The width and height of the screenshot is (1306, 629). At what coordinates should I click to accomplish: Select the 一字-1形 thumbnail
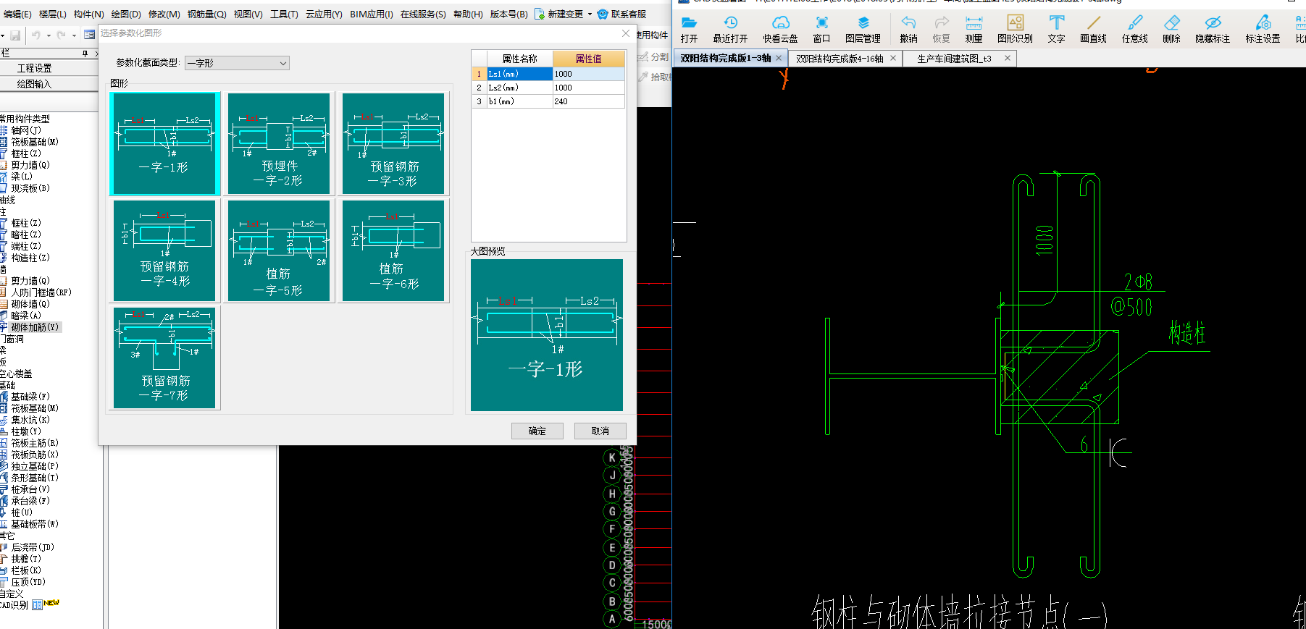tap(164, 143)
